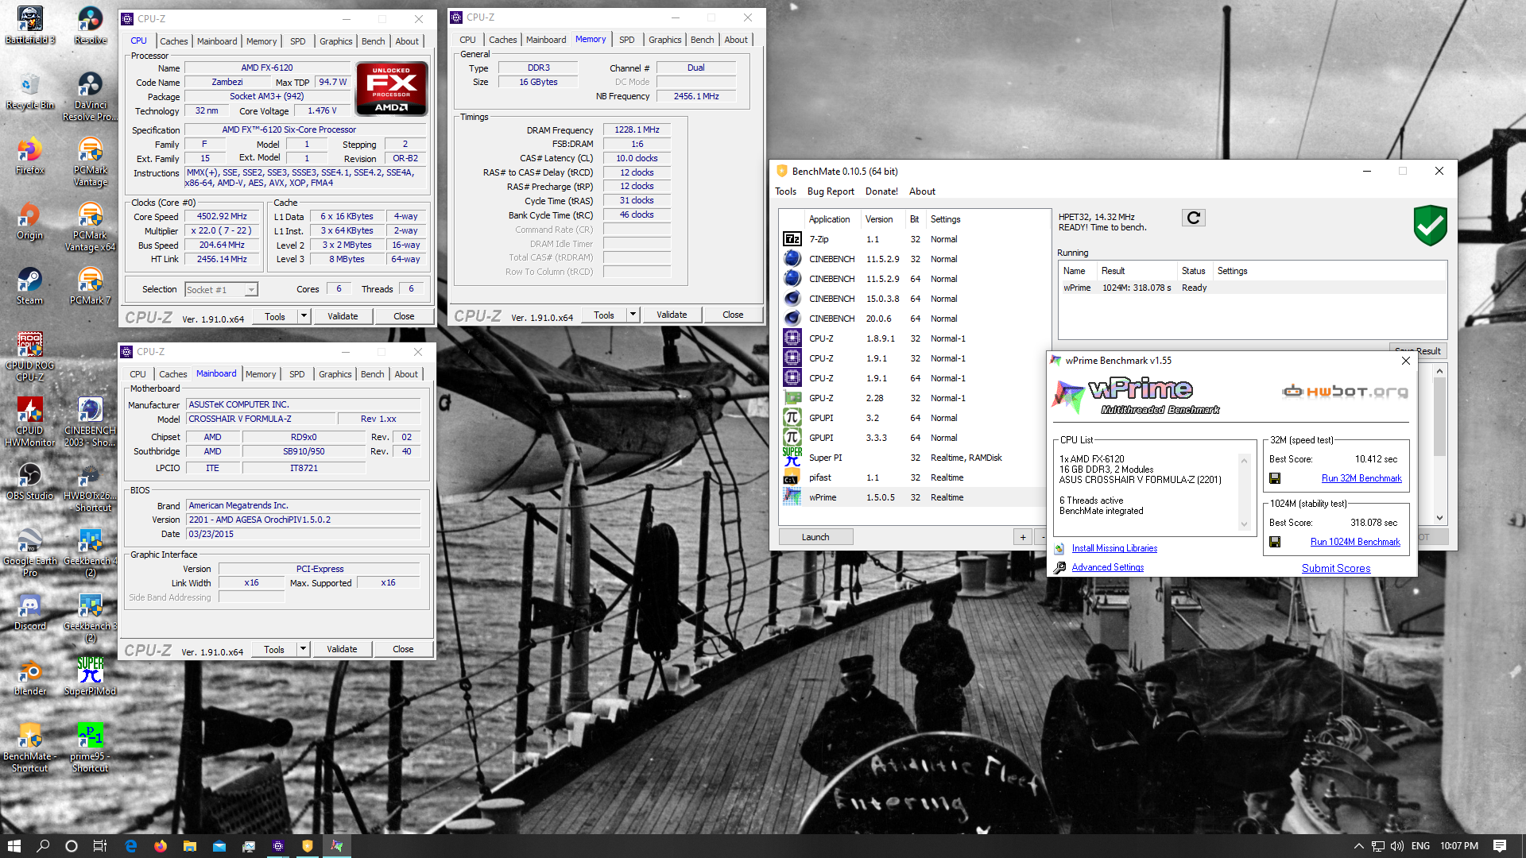Click the Run 32M Benchmark link
The height and width of the screenshot is (858, 1526).
coord(1361,478)
